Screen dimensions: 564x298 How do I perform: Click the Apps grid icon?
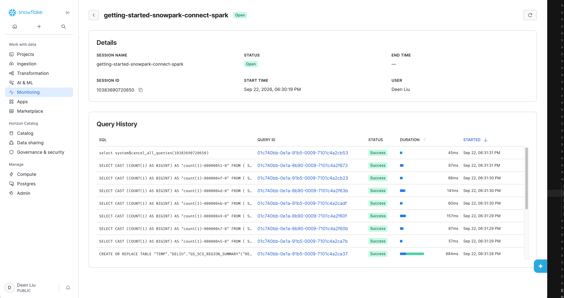point(11,102)
